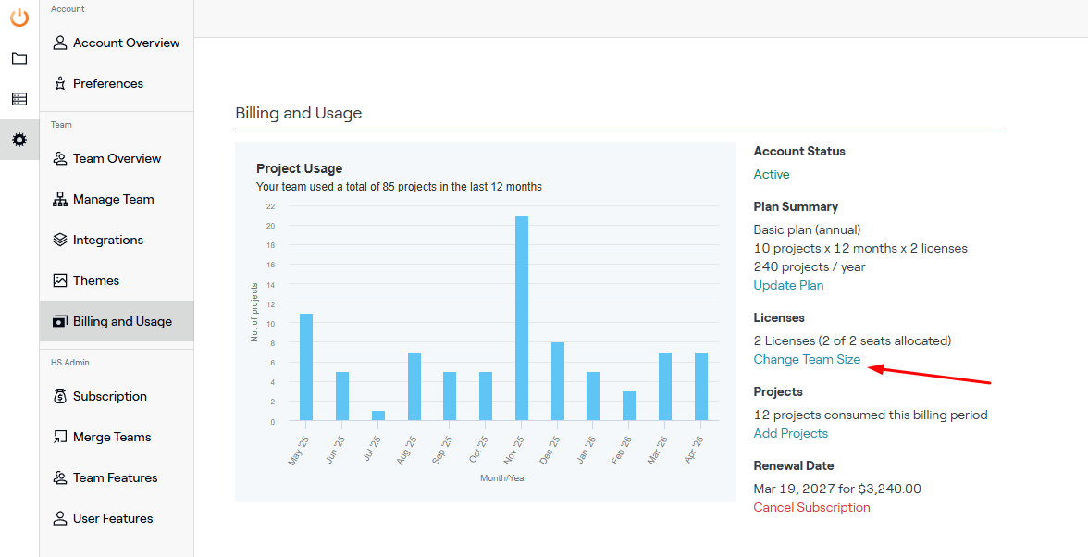Click the settings gear icon

[19, 140]
